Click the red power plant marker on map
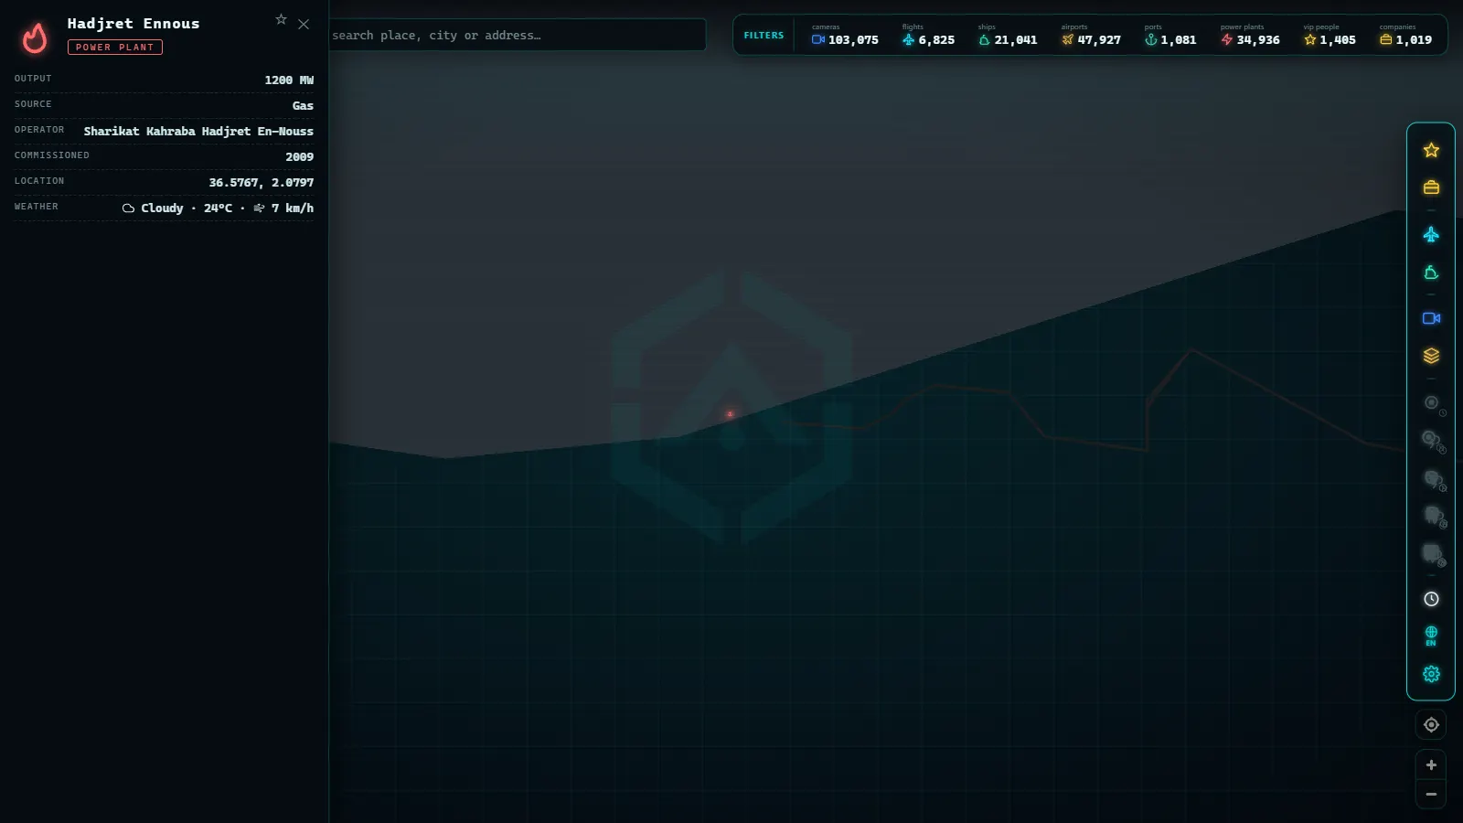 point(730,414)
